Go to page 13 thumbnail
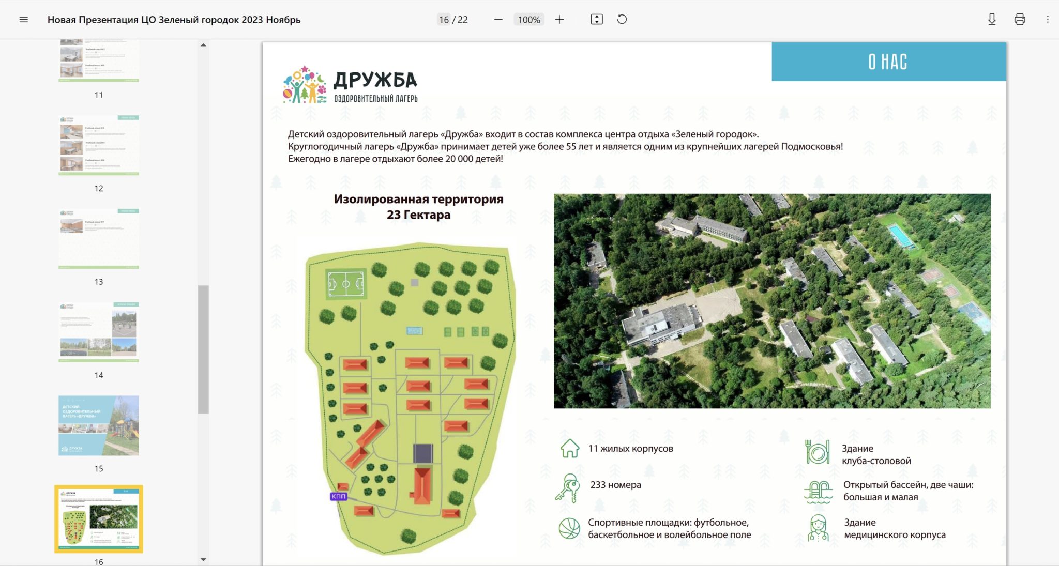 click(x=99, y=239)
